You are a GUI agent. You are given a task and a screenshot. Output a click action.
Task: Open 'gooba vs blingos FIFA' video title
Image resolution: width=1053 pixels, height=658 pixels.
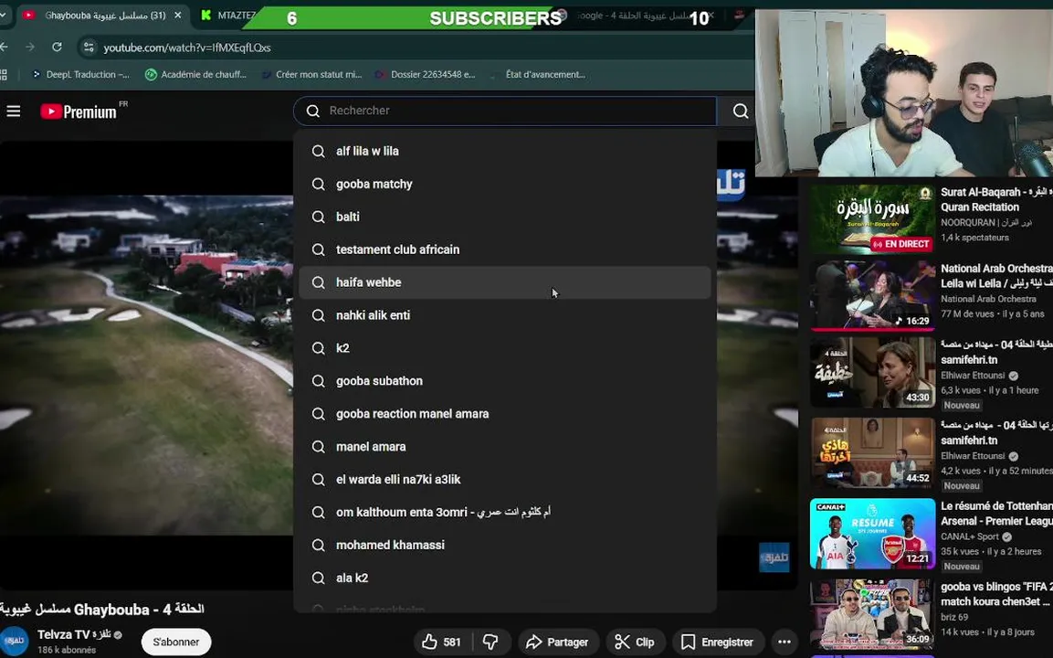(995, 594)
